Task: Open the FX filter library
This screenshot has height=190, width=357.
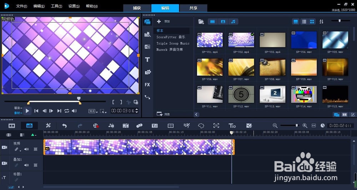Action: 147,84
